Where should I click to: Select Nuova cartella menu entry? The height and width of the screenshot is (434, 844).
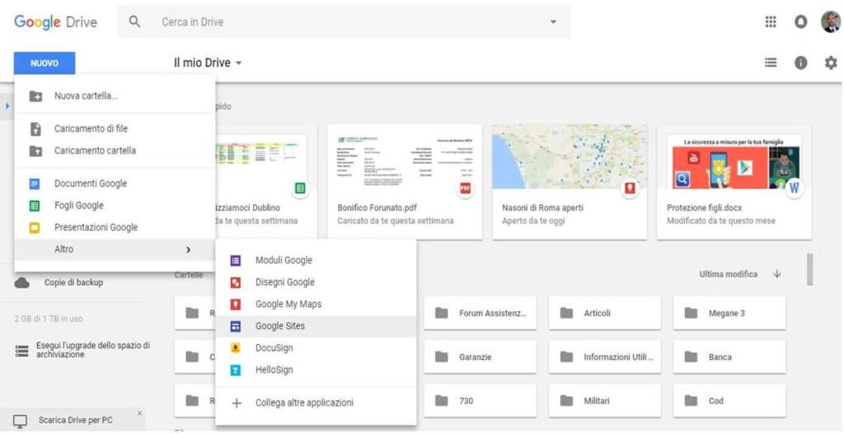[x=115, y=96]
